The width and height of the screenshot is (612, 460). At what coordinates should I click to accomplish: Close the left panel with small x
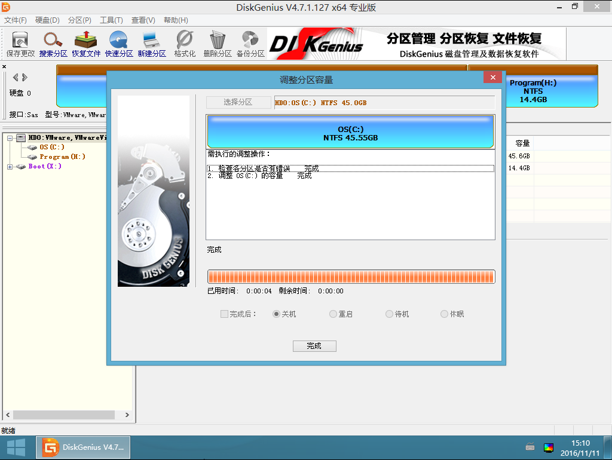click(4, 67)
